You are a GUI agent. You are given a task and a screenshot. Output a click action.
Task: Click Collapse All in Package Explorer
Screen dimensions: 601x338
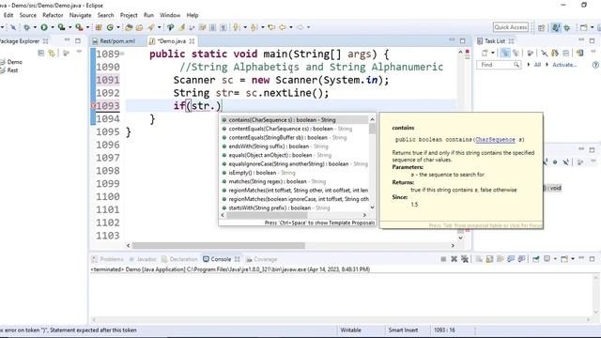pyautogui.click(x=41, y=53)
